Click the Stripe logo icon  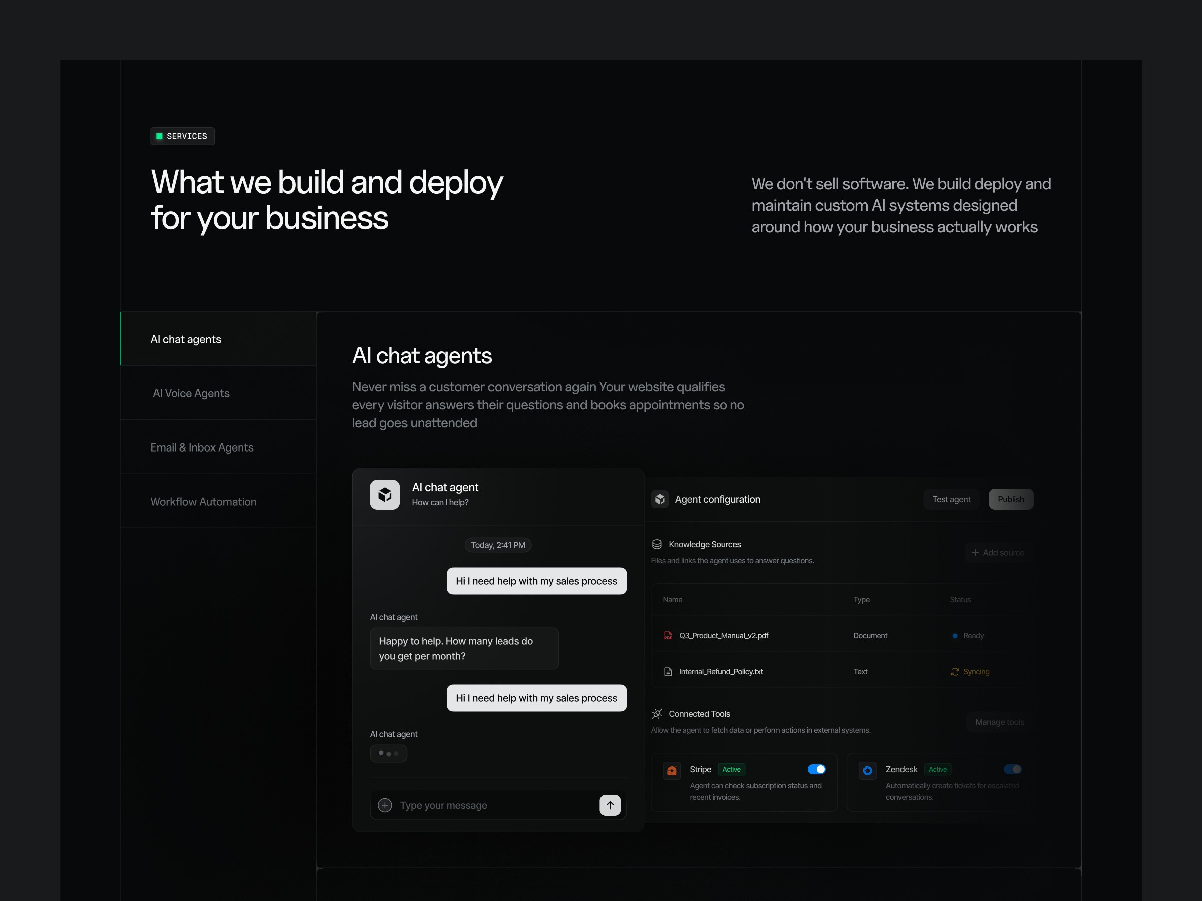pos(672,770)
